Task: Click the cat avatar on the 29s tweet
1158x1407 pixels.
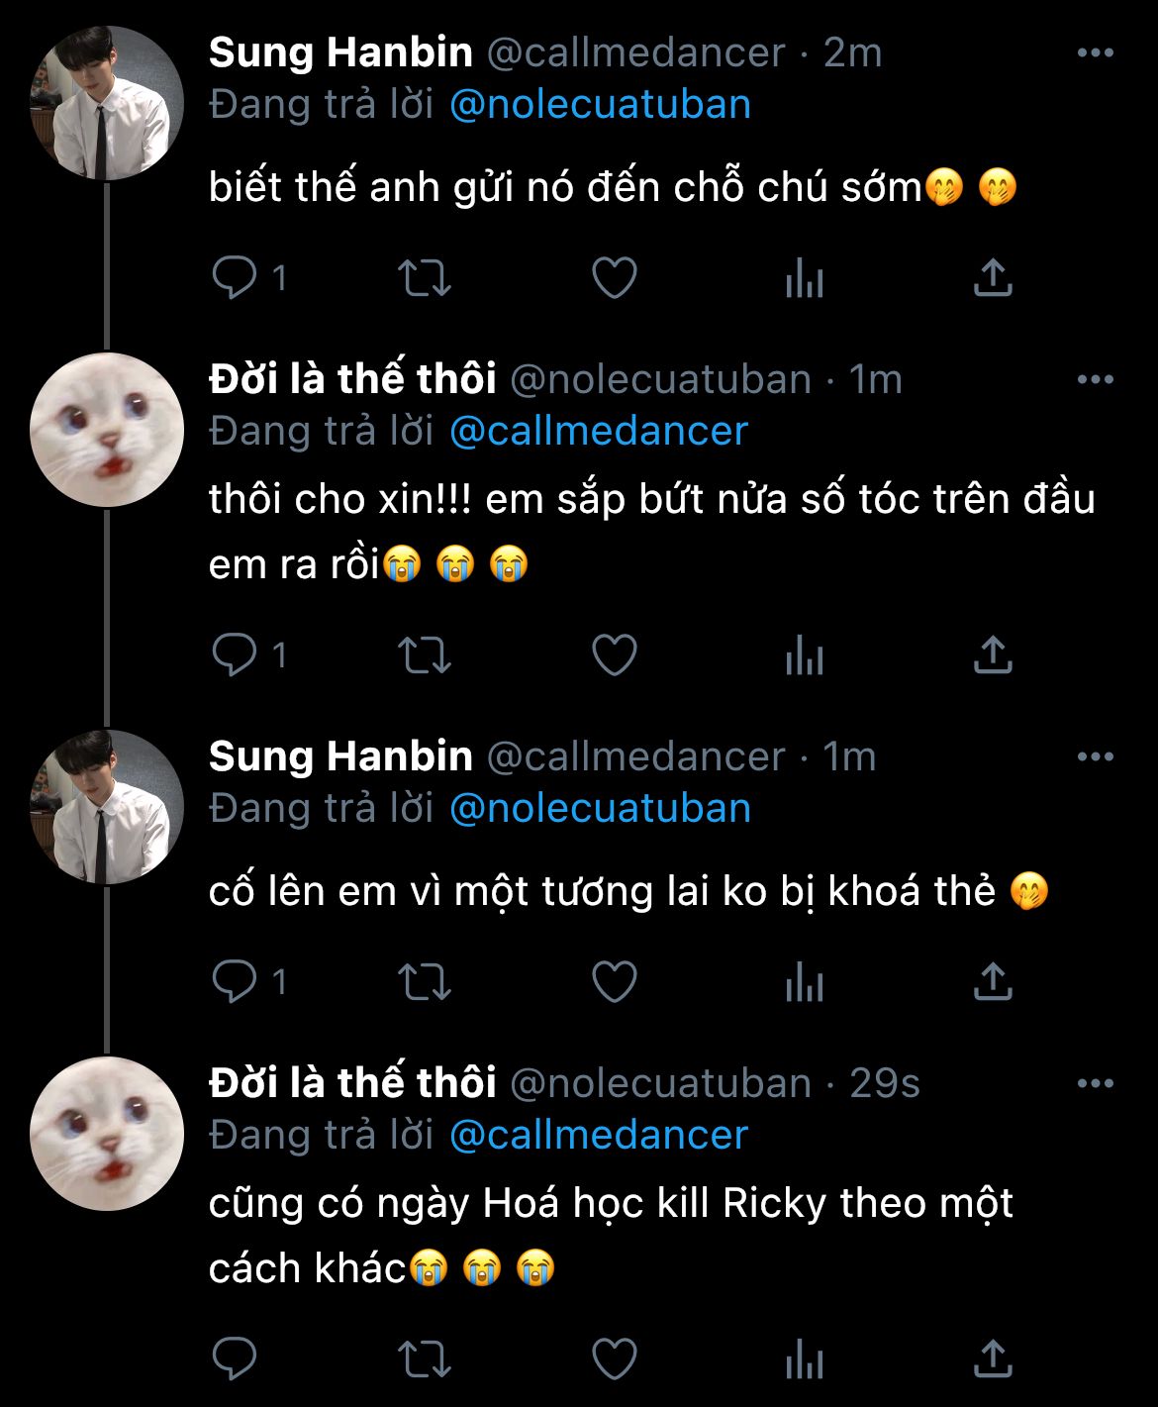Action: (x=107, y=1134)
